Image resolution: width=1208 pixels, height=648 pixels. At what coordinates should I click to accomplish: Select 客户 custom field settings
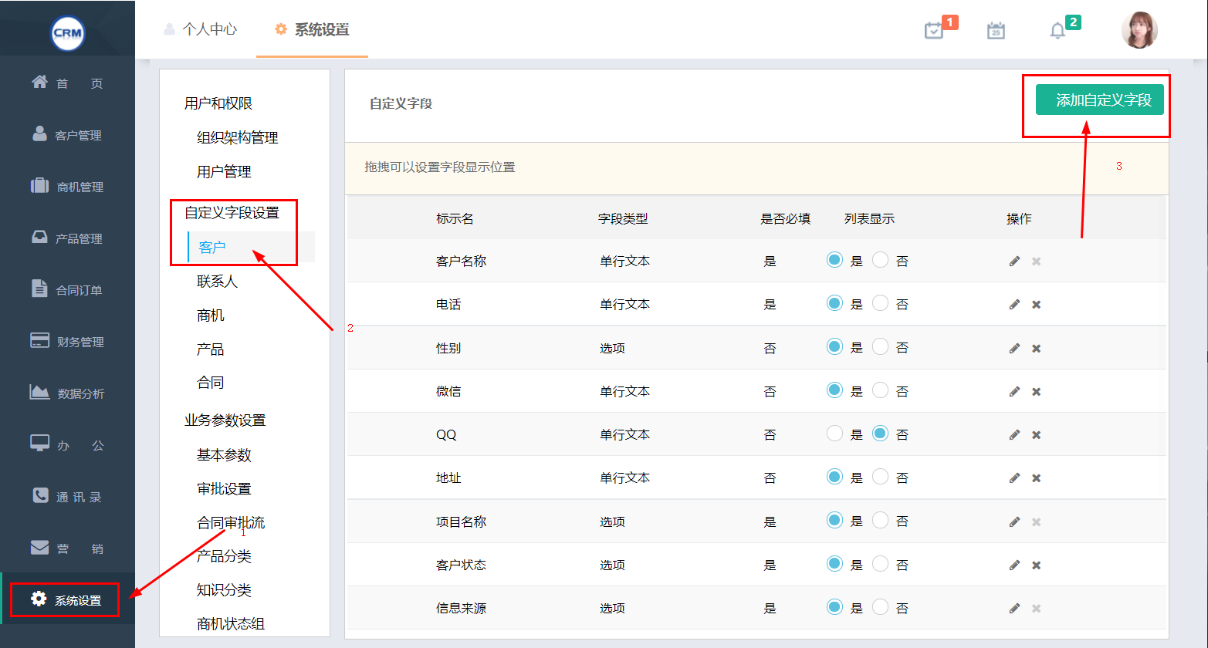[x=212, y=248]
